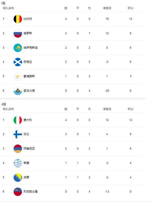
Task: Click the 净胜球 column header in group J
Action: click(x=107, y=109)
